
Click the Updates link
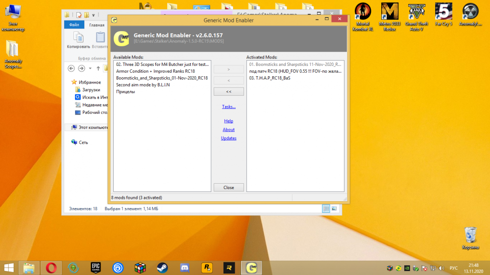point(228,138)
